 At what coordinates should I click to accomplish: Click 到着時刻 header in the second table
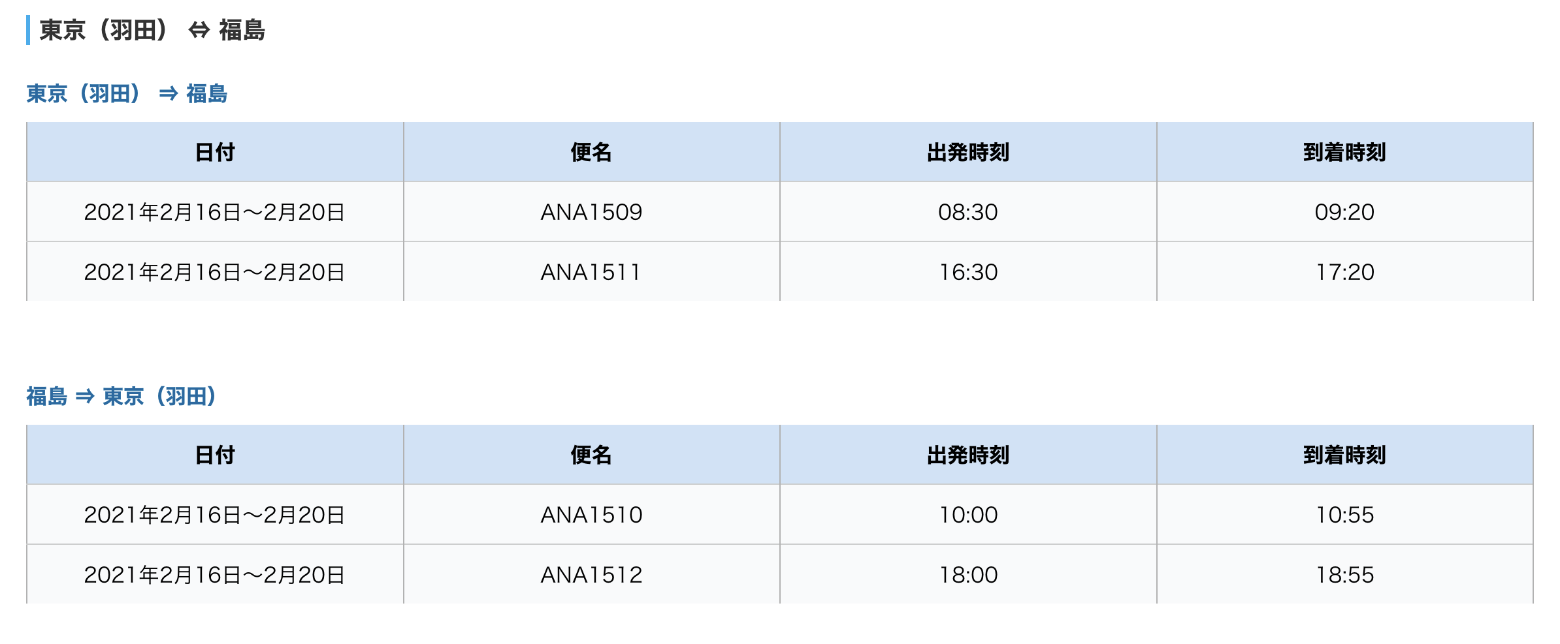tap(1344, 455)
